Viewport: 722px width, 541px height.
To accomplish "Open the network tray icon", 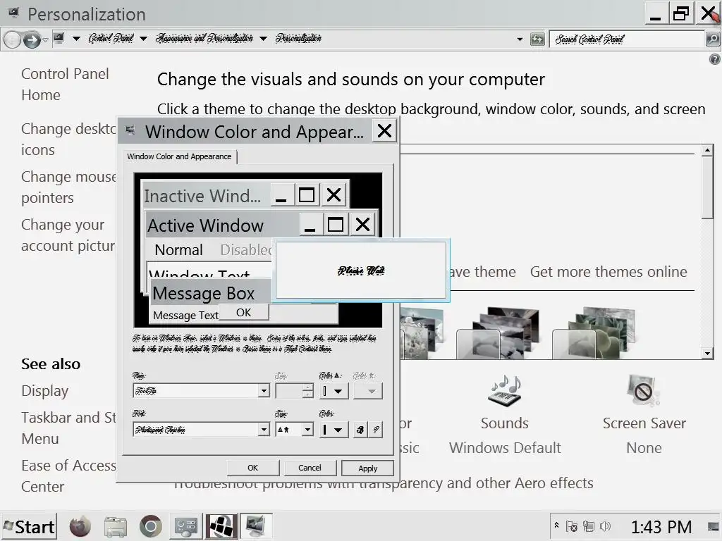I will tap(589, 526).
